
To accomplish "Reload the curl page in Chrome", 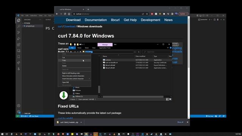I will (65, 14).
